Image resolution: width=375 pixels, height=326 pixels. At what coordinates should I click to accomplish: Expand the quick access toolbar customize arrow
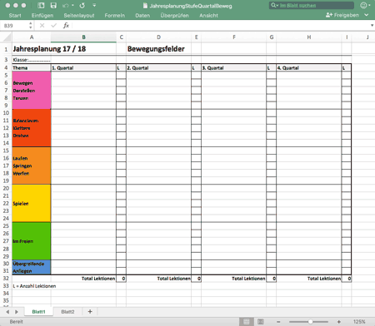point(94,5)
